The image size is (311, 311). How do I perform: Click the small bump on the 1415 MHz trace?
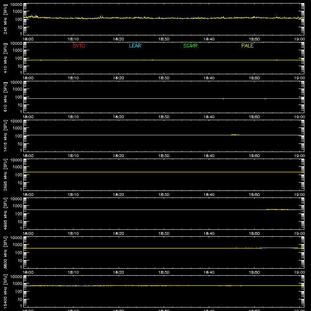(235, 135)
